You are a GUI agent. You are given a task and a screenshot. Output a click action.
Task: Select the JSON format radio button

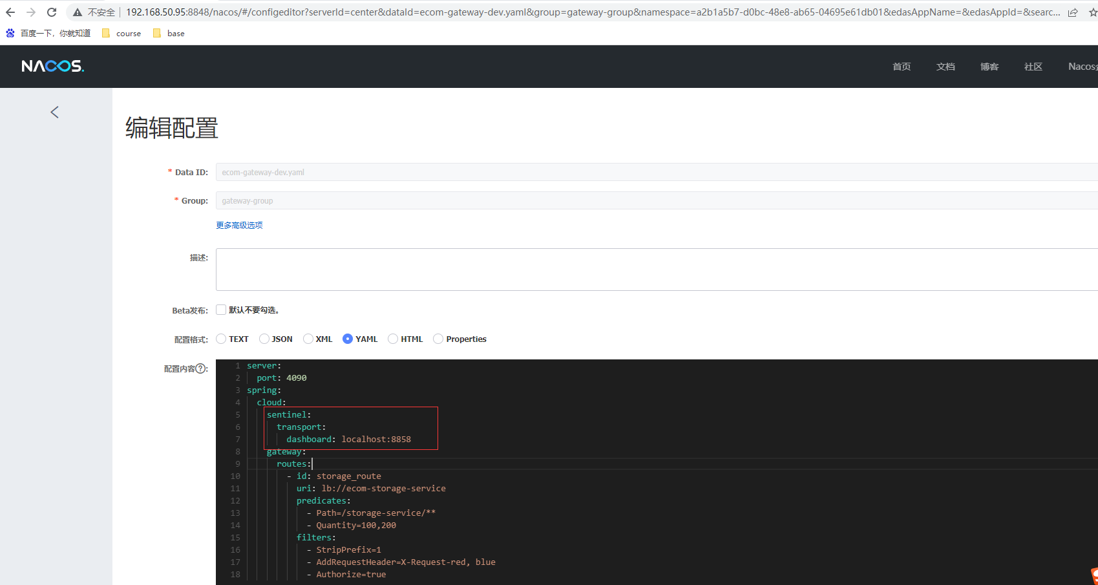tap(264, 339)
